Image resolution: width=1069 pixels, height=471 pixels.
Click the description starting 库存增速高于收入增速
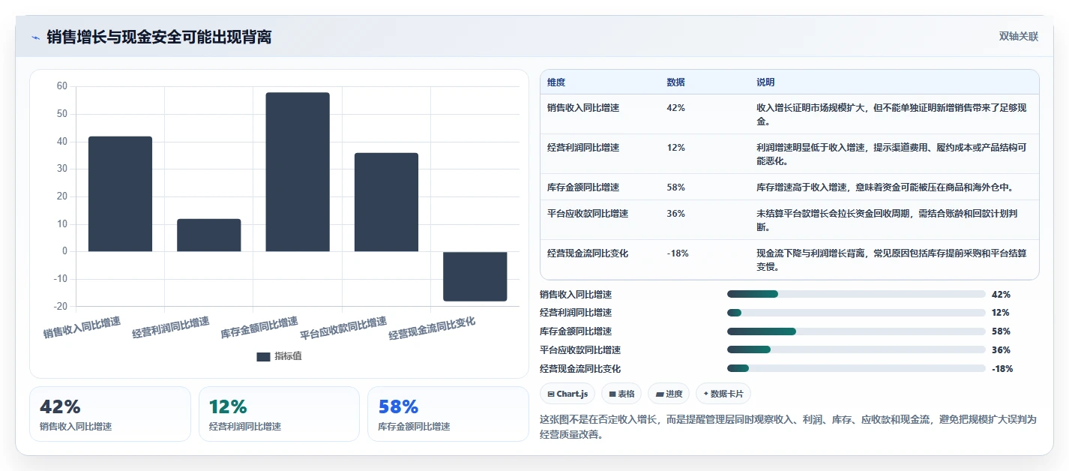coord(885,187)
